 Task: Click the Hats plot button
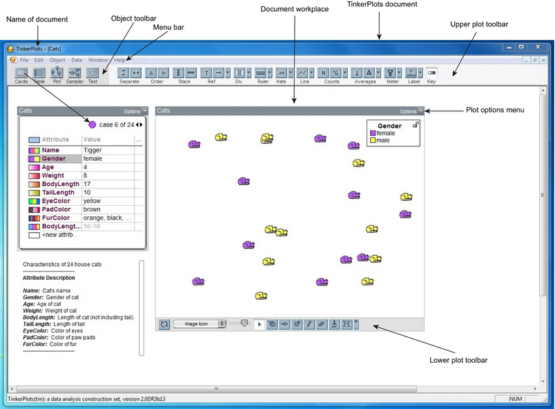tap(281, 73)
